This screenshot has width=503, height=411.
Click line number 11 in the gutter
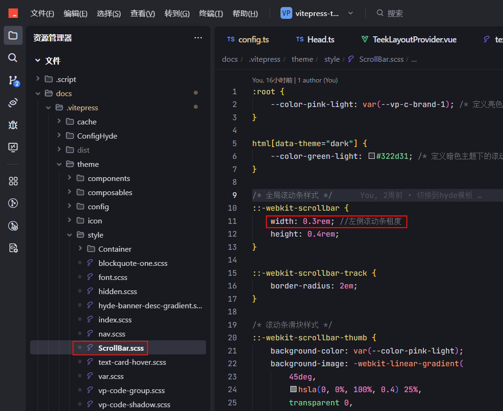tap(232, 221)
